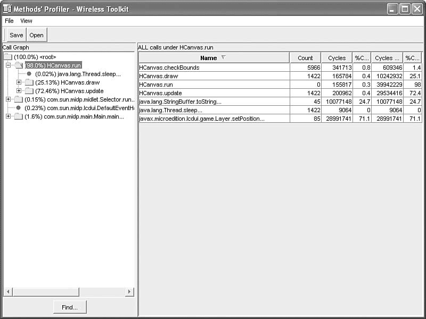The height and width of the screenshot is (319, 426).
Task: Click the HCanvas.run folder icon
Action: pos(19,65)
